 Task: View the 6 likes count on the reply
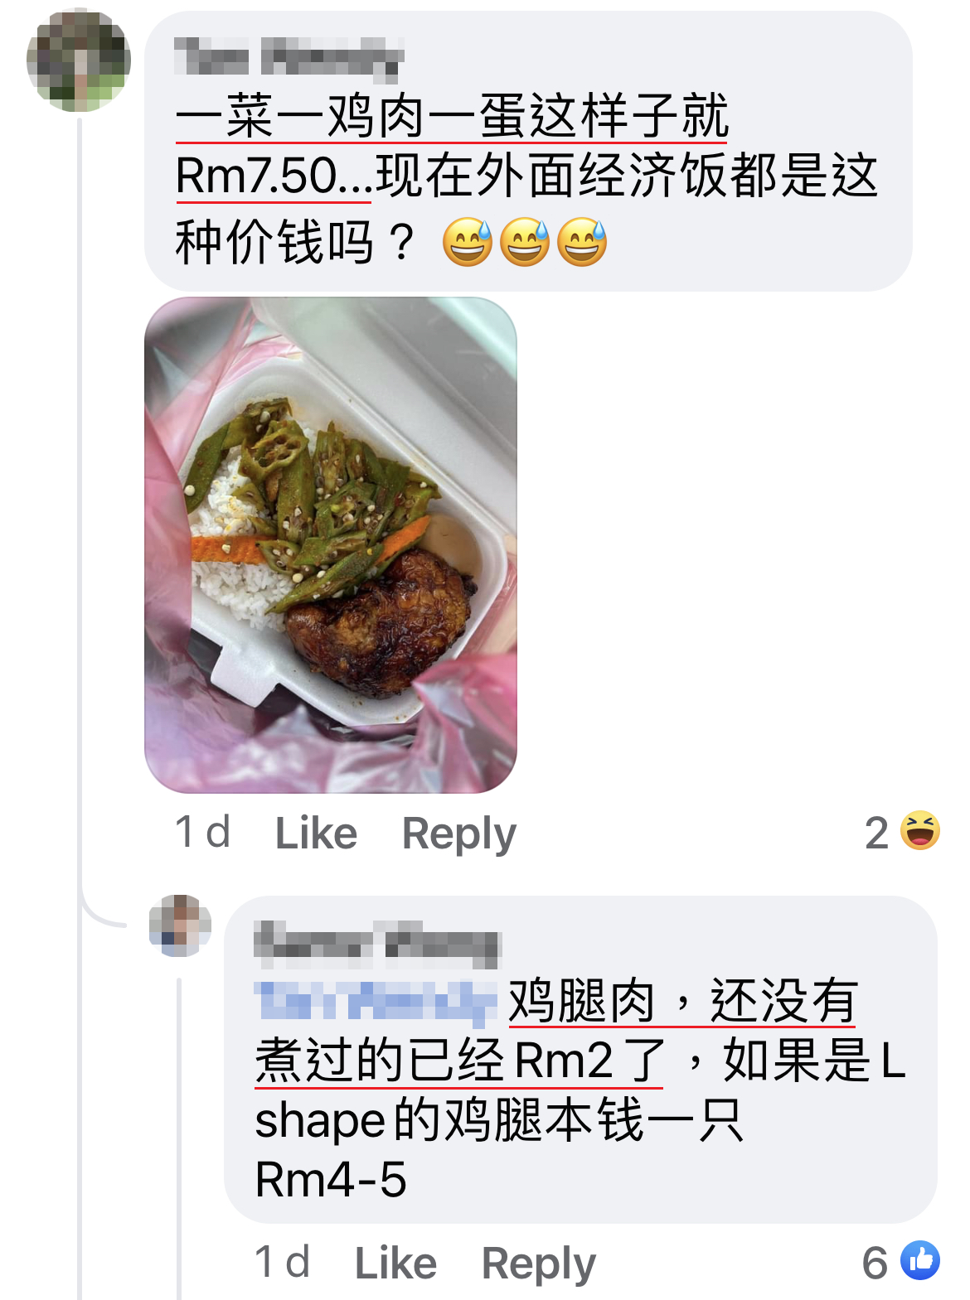pos(875,1263)
